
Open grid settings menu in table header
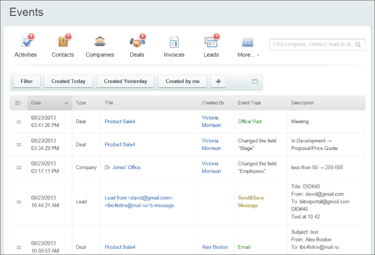18,103
